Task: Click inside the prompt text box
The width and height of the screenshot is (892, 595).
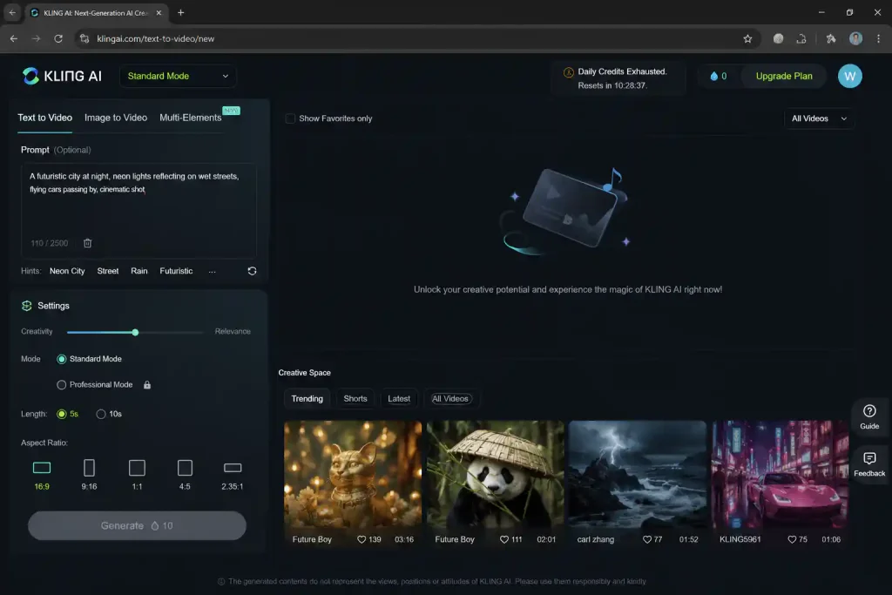Action: click(x=139, y=211)
